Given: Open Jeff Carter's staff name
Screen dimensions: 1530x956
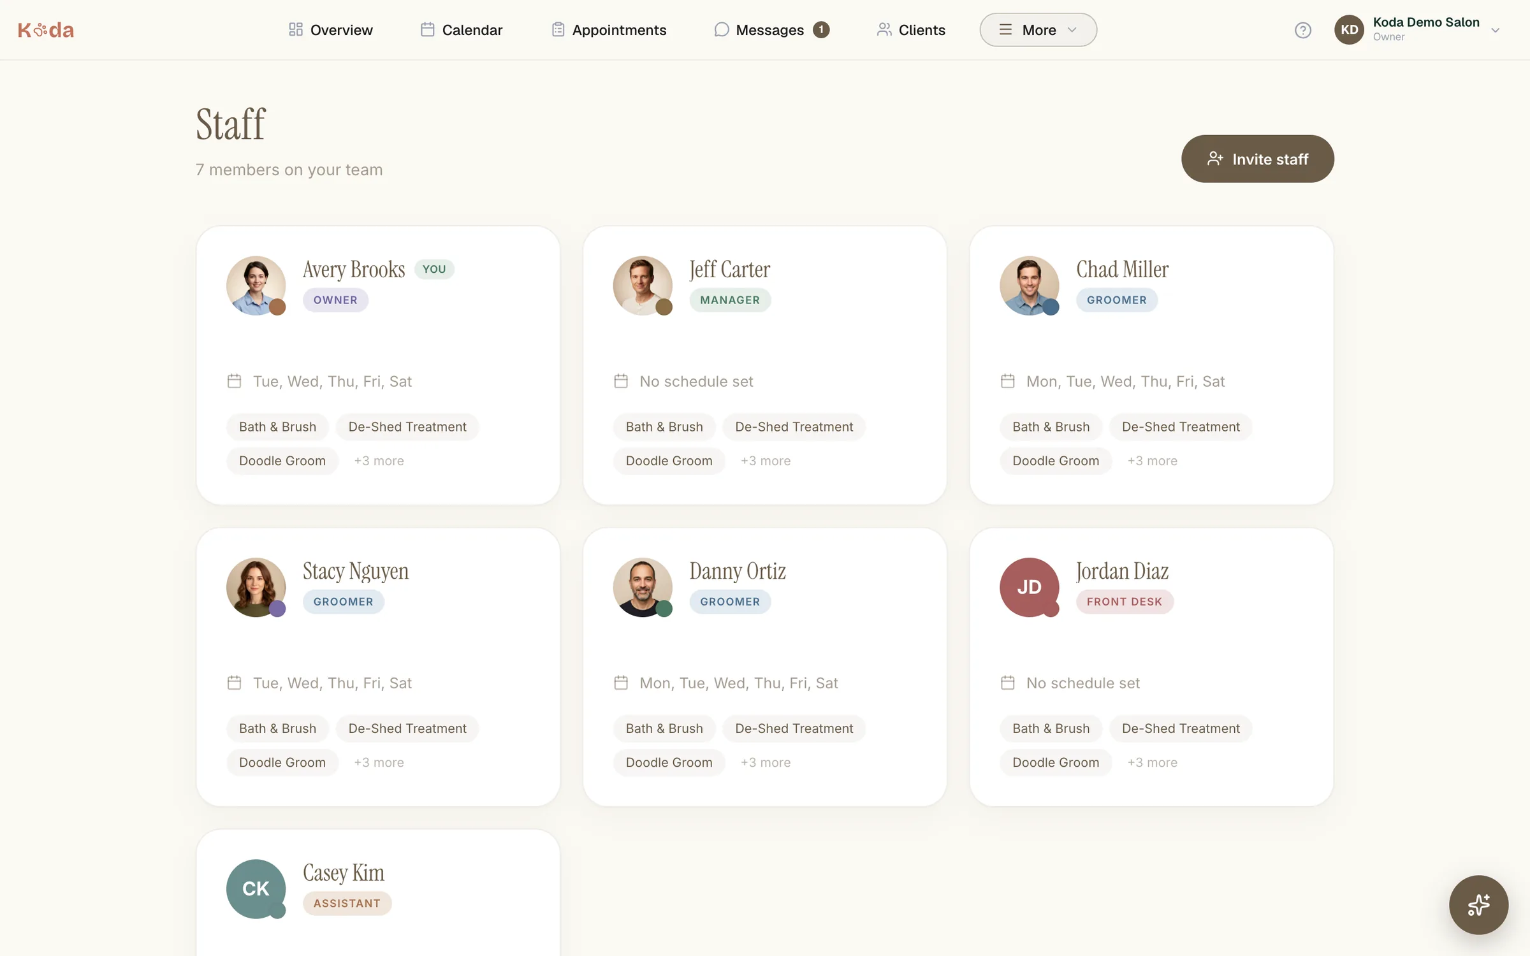Looking at the screenshot, I should [x=729, y=270].
